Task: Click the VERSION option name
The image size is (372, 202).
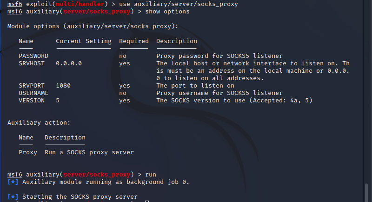Action: click(x=32, y=101)
